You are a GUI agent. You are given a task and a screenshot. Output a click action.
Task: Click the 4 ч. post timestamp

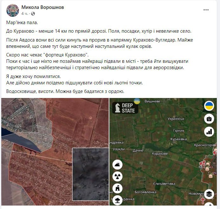25,14
